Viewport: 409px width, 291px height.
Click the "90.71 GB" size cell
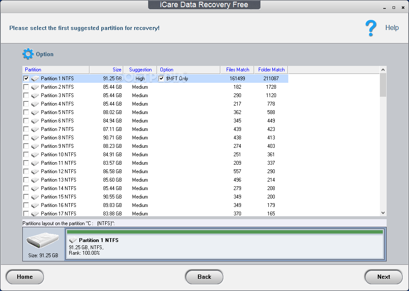(112, 138)
